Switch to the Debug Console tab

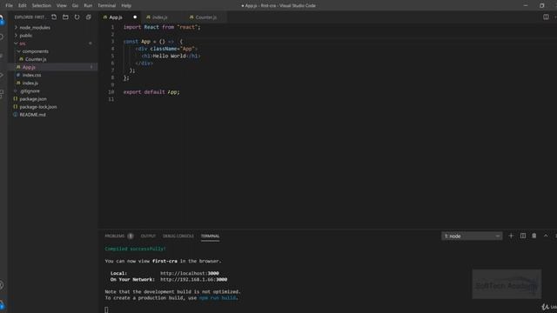[x=178, y=236]
